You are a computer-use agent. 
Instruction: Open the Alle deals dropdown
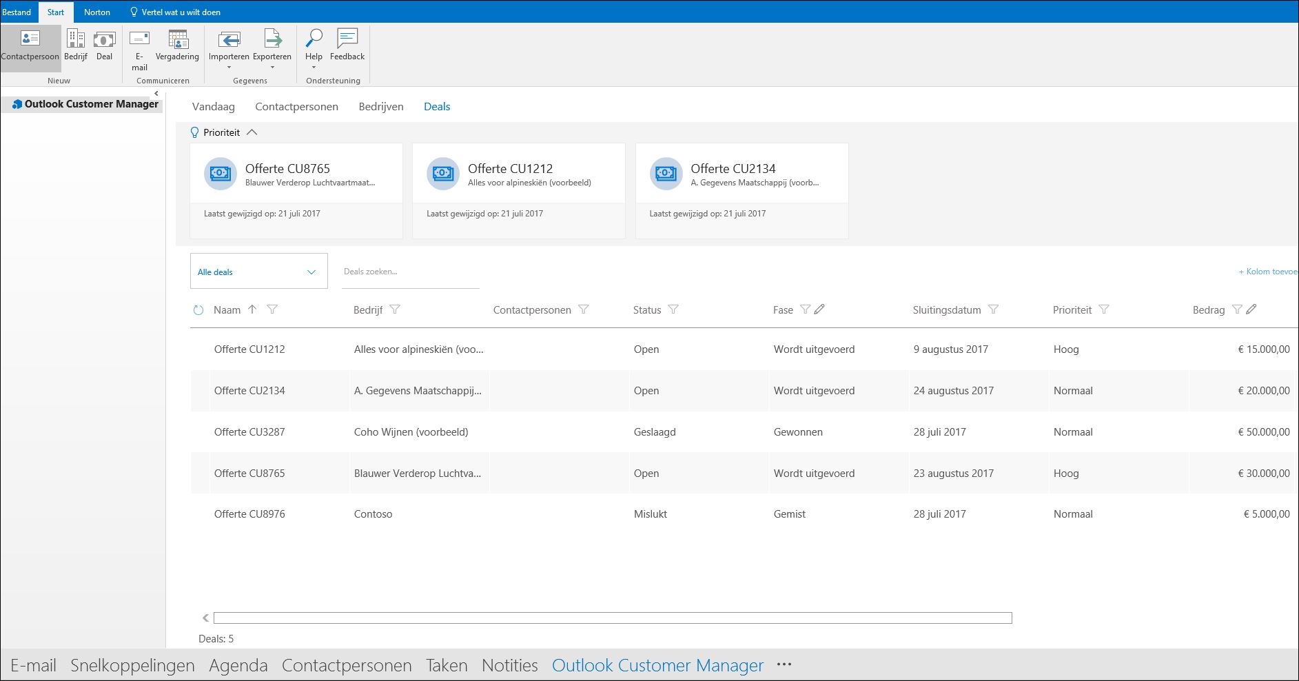click(x=259, y=271)
